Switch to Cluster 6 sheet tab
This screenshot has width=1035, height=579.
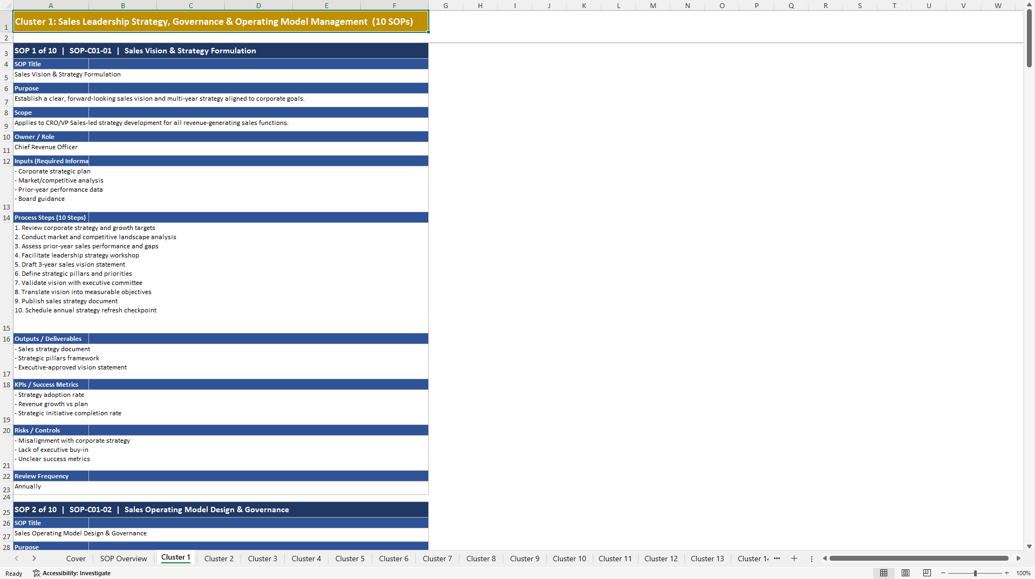point(394,559)
